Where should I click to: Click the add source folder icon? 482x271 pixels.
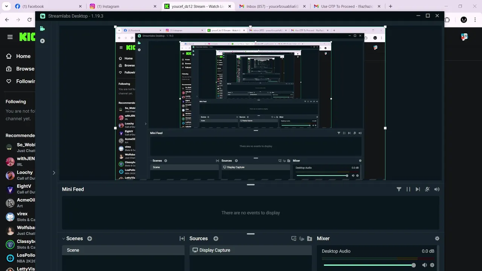(x=310, y=239)
